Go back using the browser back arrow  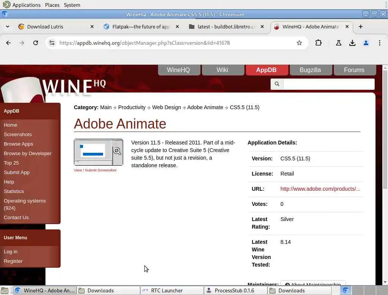tap(8, 43)
